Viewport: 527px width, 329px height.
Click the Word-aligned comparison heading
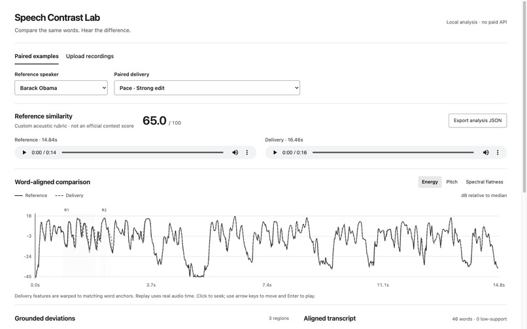tap(52, 182)
